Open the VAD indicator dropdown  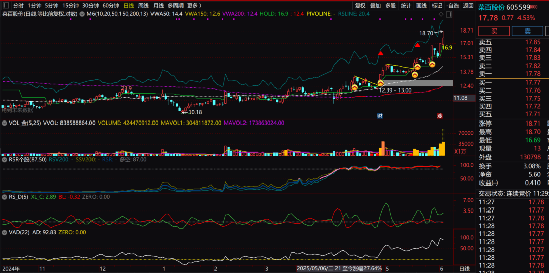(4, 232)
